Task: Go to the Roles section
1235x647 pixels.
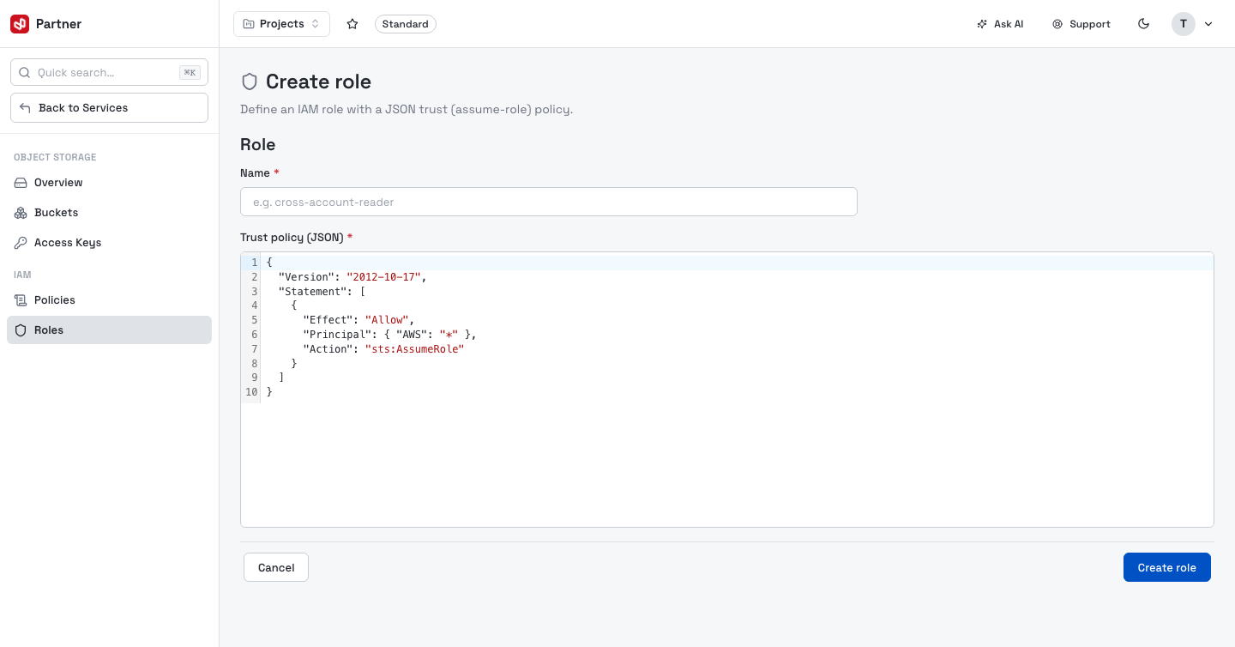Action: [109, 330]
